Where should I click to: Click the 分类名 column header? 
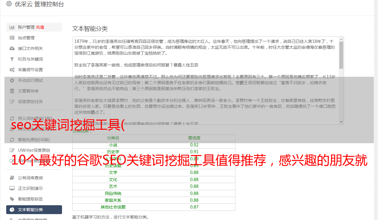pos(113,138)
